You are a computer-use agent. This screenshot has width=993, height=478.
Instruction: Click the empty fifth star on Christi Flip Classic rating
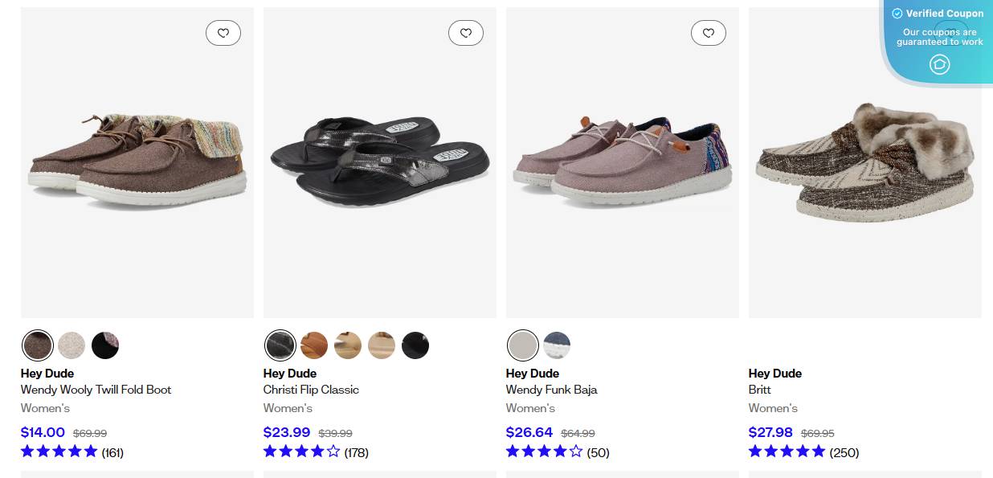(x=333, y=451)
